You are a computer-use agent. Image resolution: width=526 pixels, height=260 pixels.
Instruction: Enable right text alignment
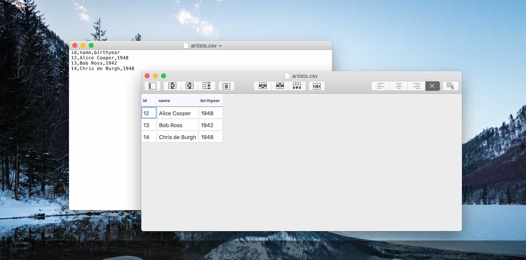tap(416, 86)
